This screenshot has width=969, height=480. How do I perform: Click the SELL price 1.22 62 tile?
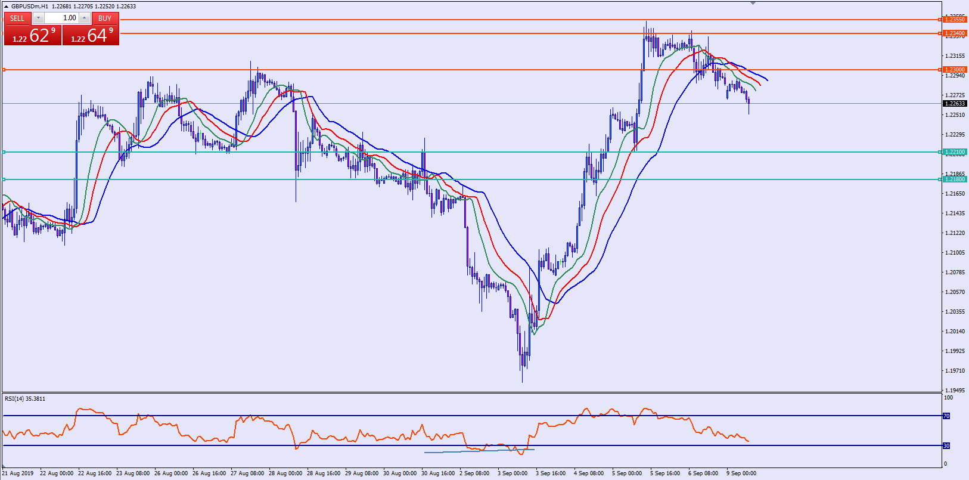tap(33, 35)
